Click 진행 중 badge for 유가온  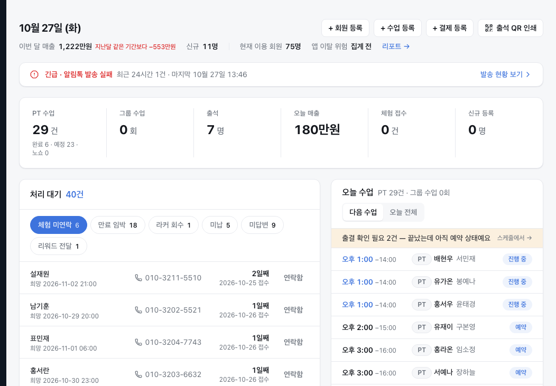coord(517,282)
